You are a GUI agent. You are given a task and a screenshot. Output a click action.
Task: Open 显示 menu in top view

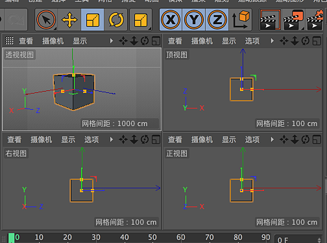[x=229, y=41]
